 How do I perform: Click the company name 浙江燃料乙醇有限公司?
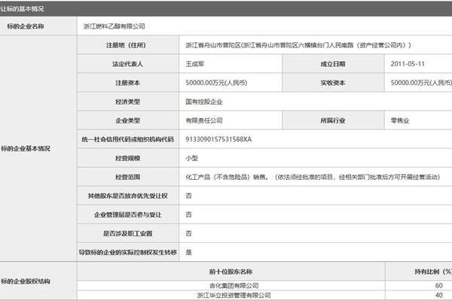click(x=114, y=26)
